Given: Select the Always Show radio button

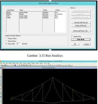Looking at the screenshot, I should click(x=6, y=39).
